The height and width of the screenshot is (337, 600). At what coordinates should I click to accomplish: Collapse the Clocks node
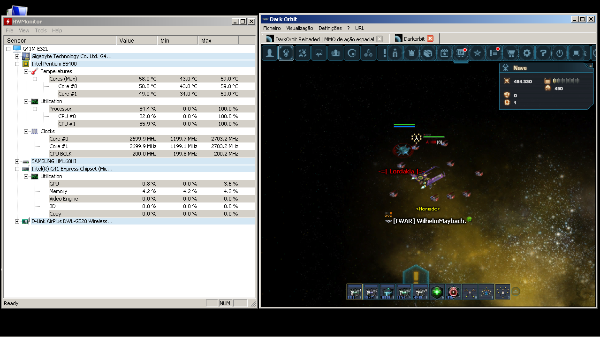coord(26,131)
